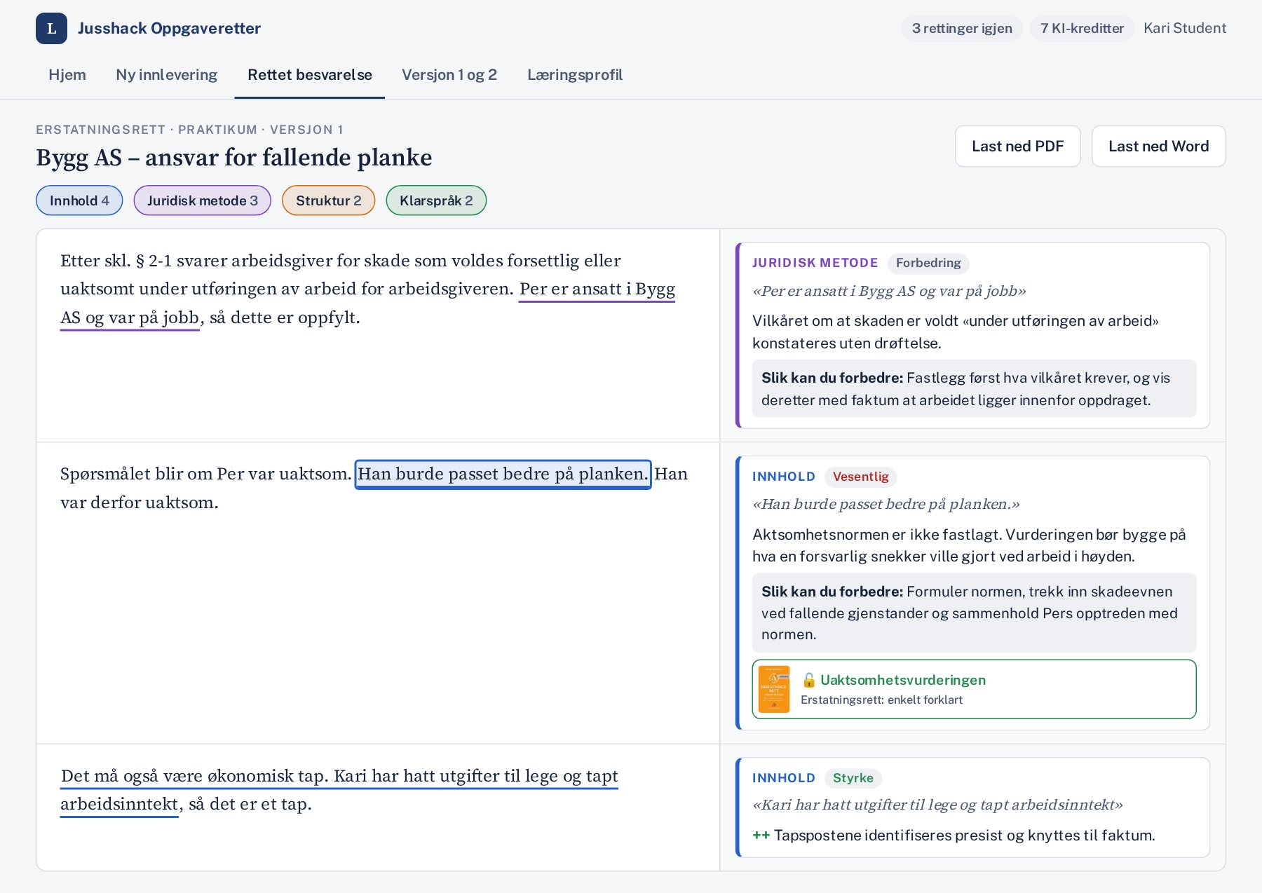Image resolution: width=1262 pixels, height=893 pixels.
Task: Click Last ned Word button
Action: point(1158,146)
